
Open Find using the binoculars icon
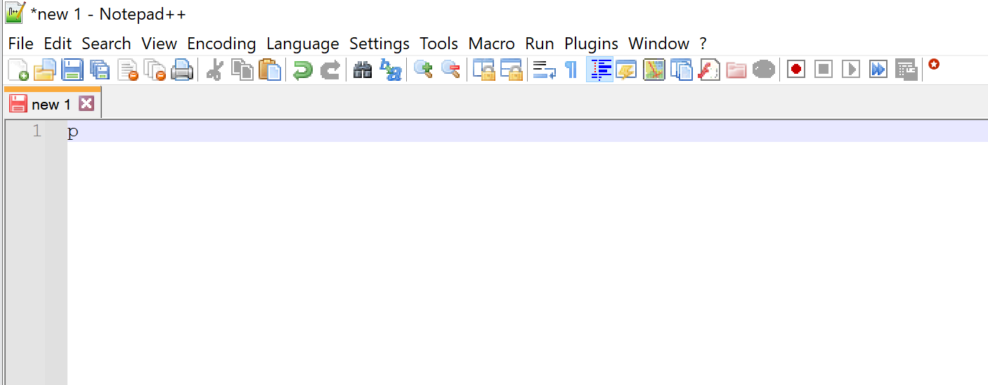click(x=363, y=70)
